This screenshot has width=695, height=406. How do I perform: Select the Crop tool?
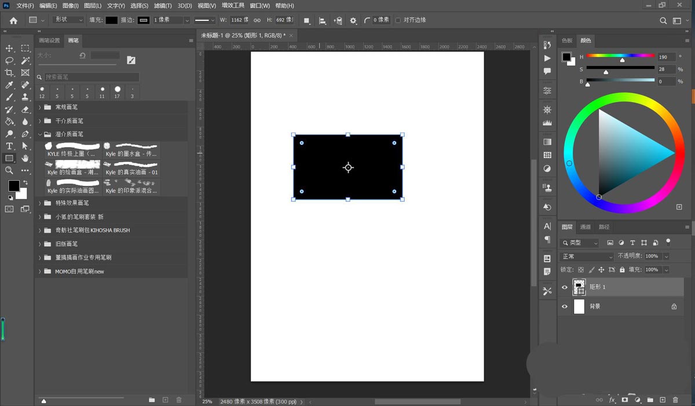[9, 72]
